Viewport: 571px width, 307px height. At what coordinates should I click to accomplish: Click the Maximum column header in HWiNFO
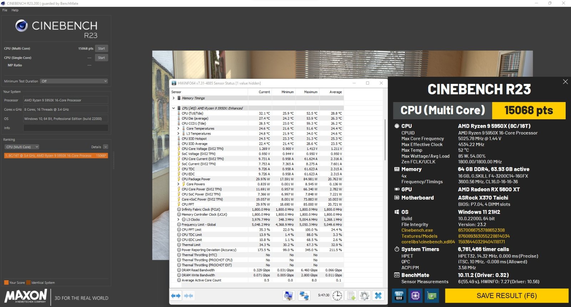(x=310, y=92)
